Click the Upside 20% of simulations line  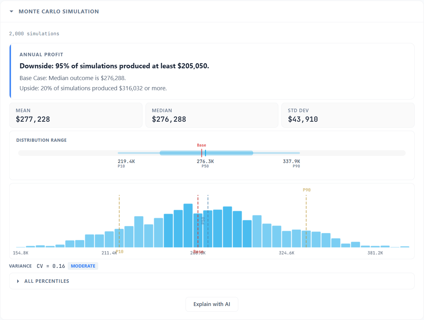tap(93, 88)
